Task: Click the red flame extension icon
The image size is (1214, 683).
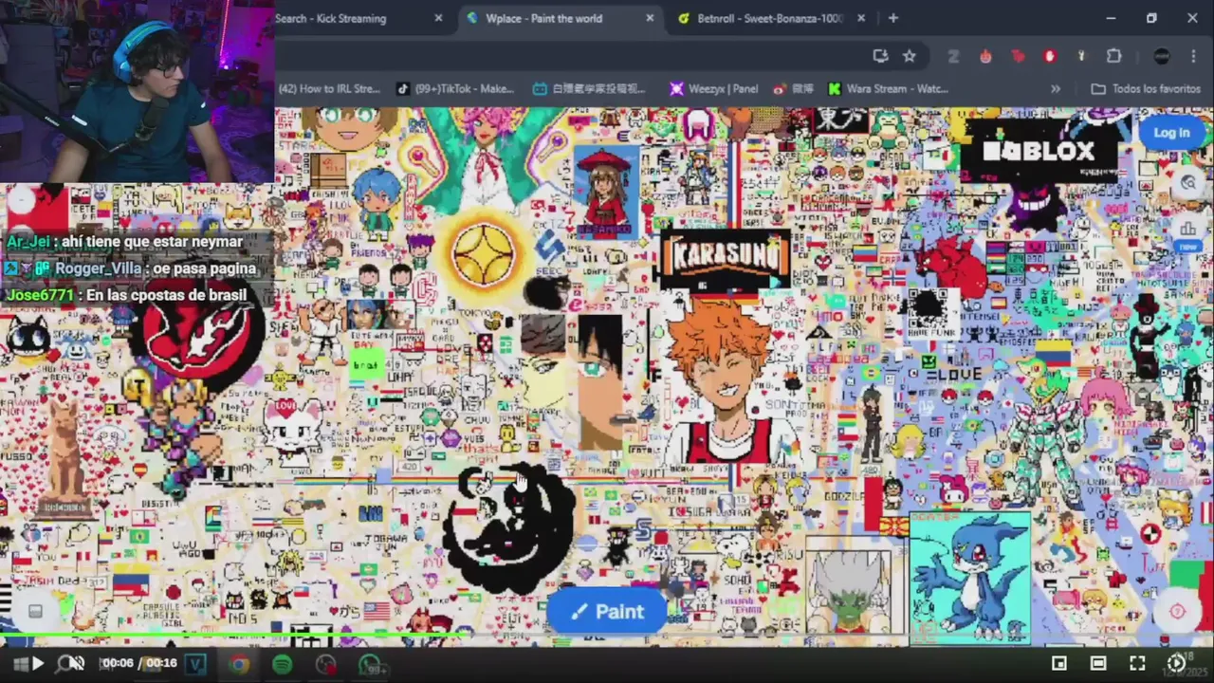Action: tap(986, 56)
